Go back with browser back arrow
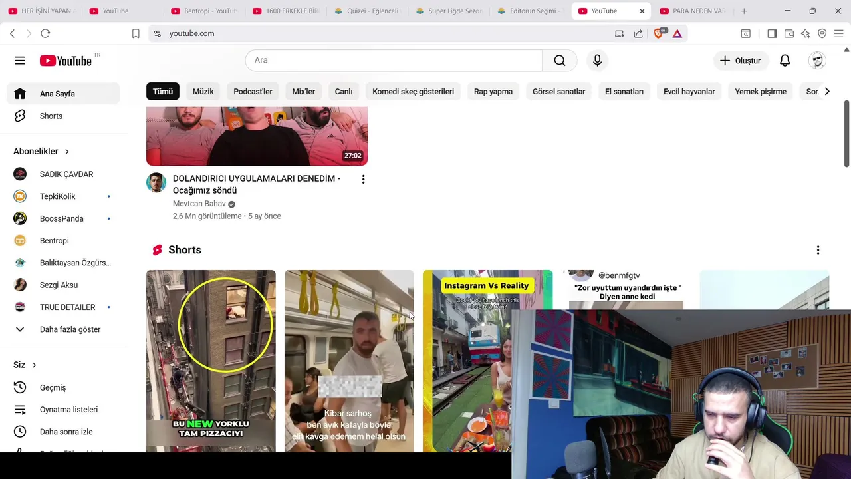 tap(12, 33)
